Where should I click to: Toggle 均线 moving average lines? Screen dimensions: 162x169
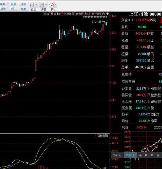(87, 14)
